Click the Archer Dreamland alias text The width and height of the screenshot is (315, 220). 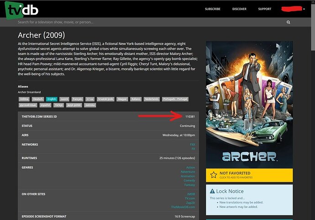tap(29, 92)
